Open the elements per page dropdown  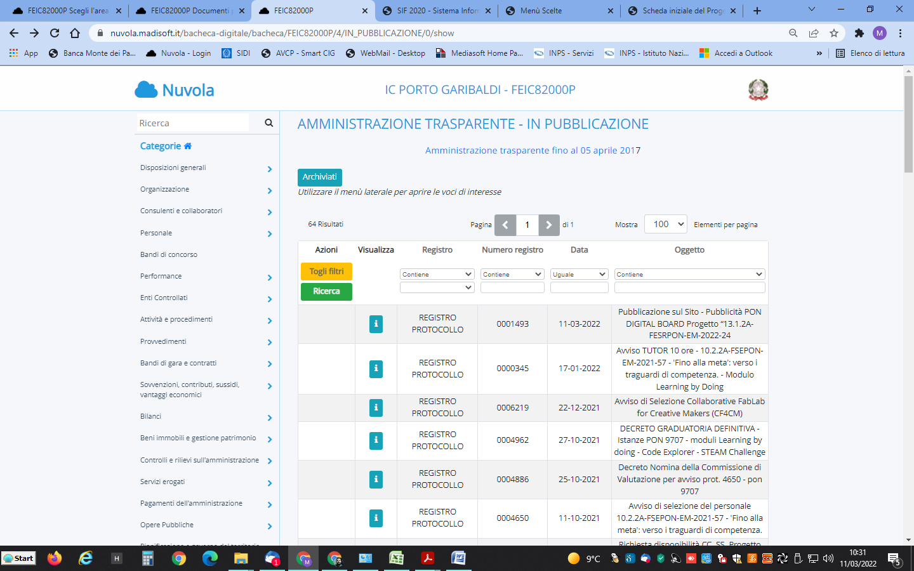point(665,224)
